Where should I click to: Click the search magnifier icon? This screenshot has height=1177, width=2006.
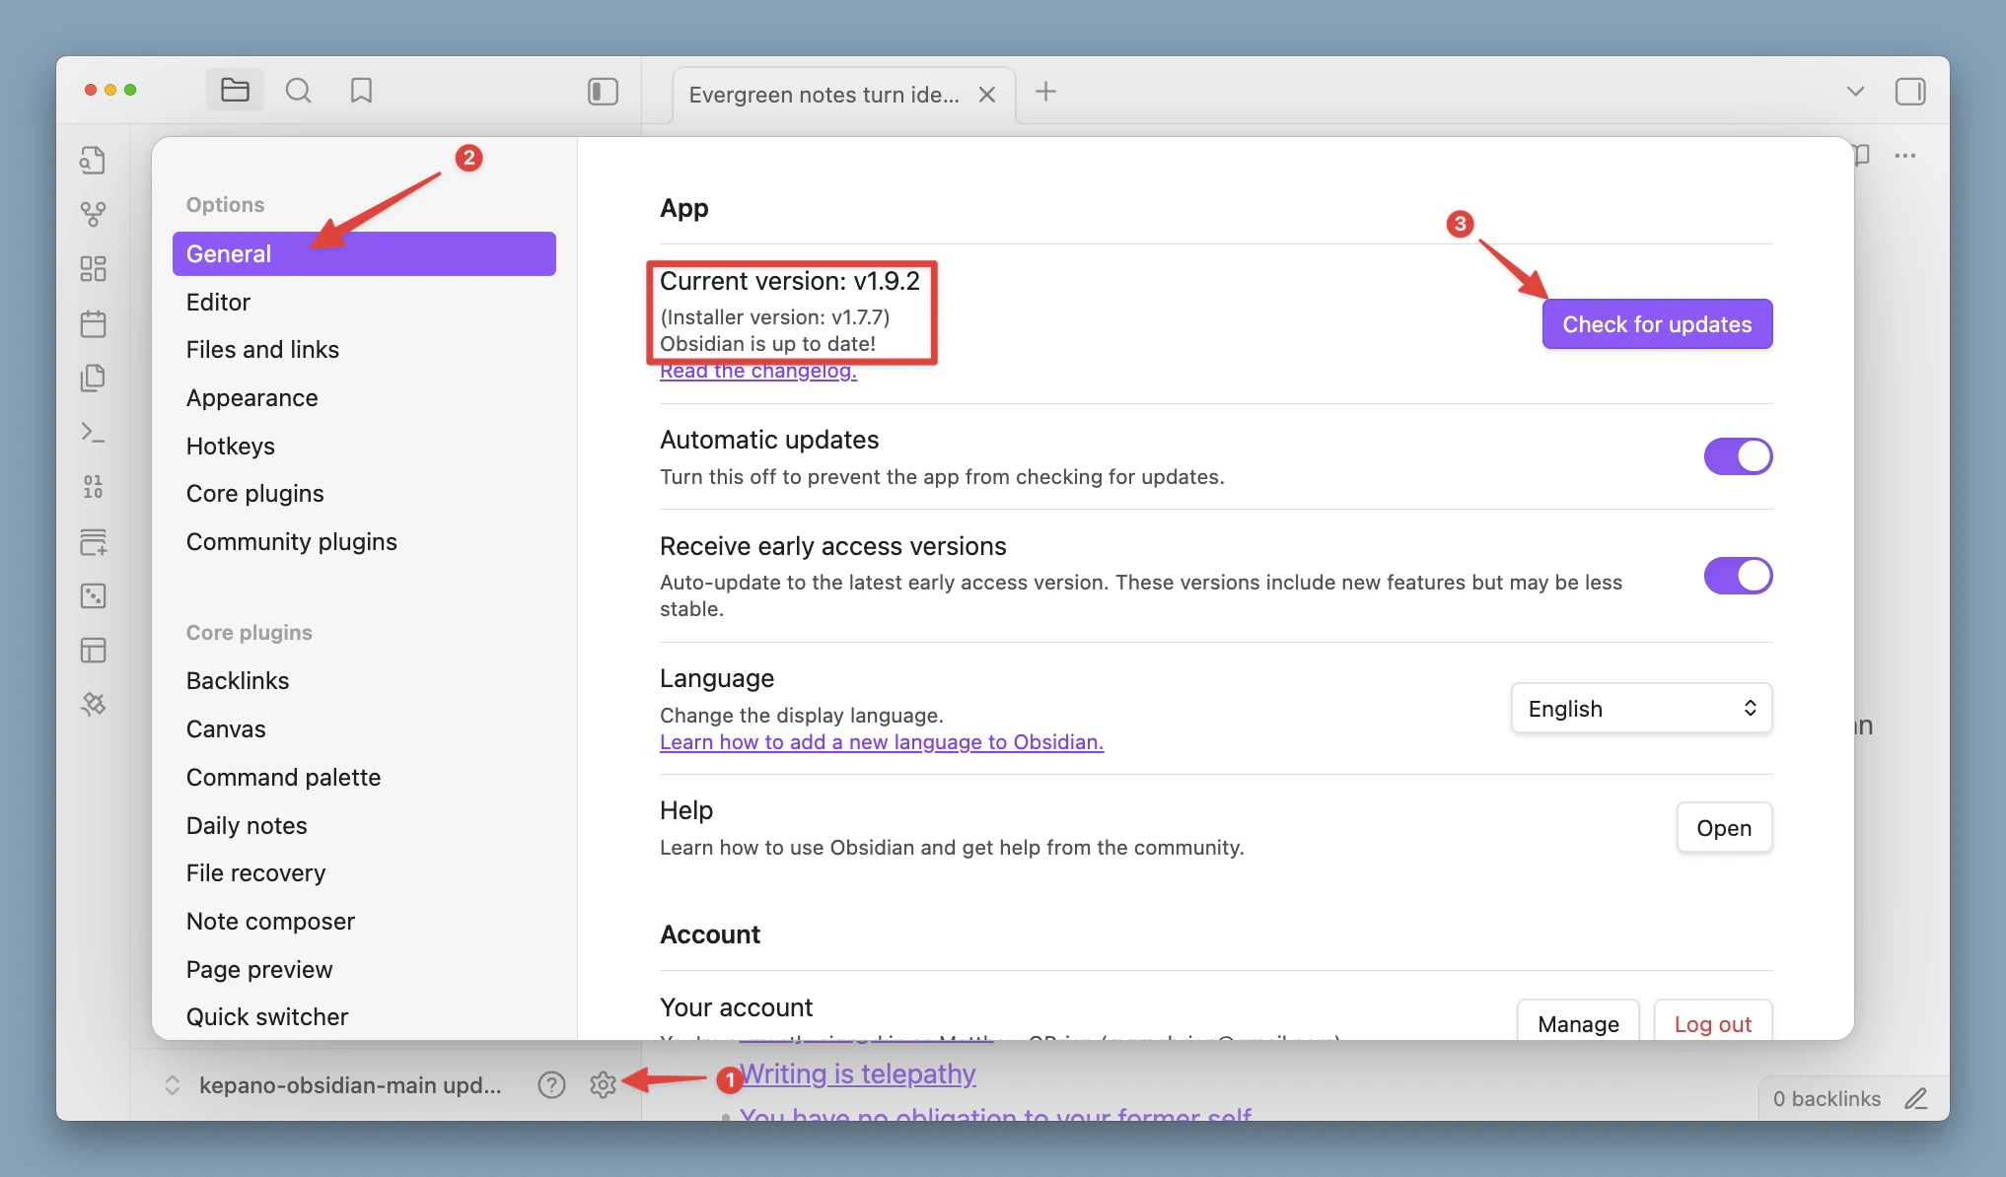(298, 92)
